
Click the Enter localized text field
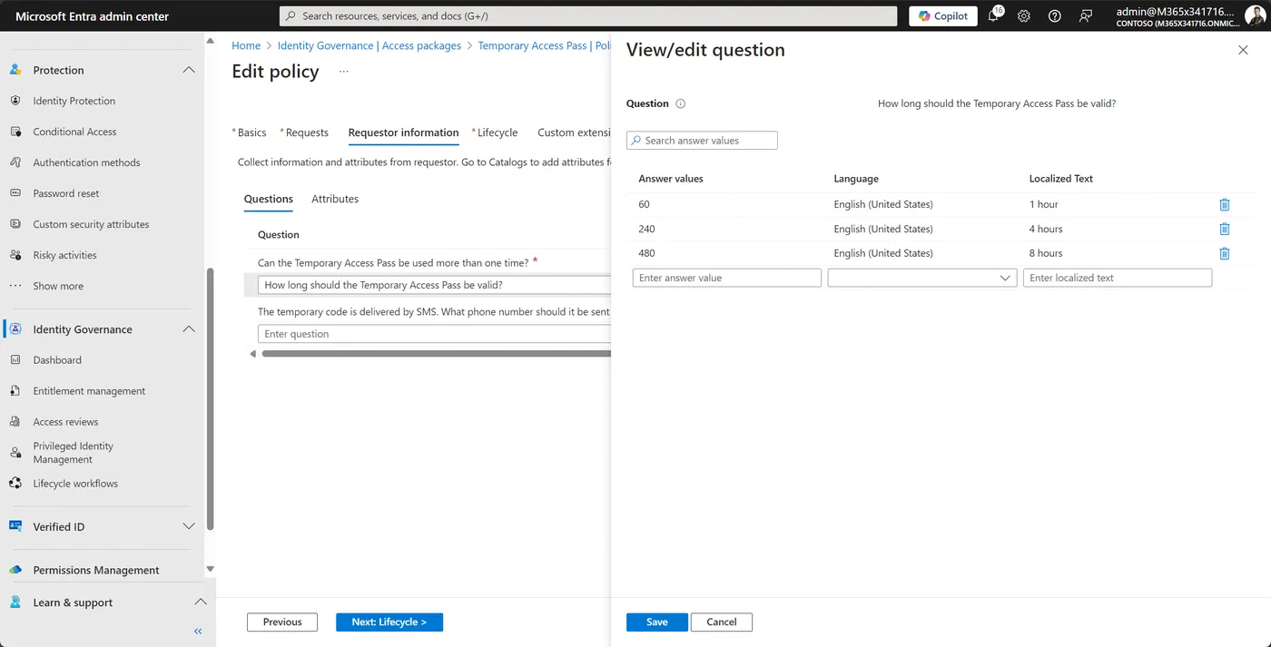click(x=1118, y=279)
